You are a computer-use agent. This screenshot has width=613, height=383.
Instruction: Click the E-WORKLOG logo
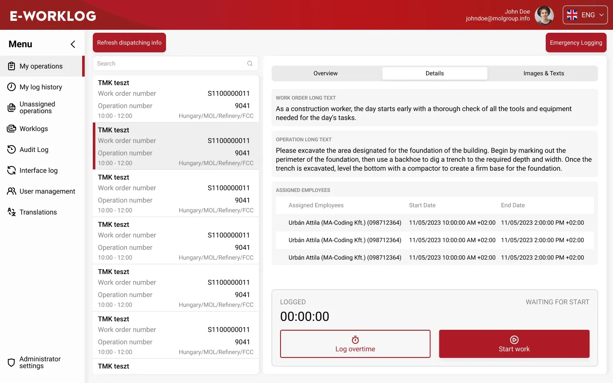coord(53,16)
